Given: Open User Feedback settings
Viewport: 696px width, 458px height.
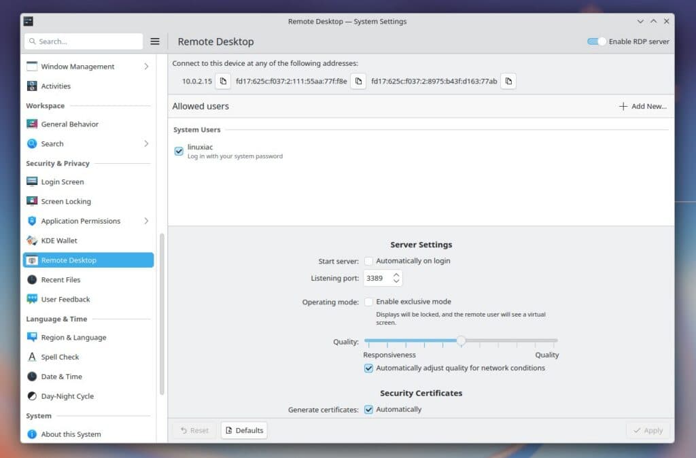Looking at the screenshot, I should coord(88,299).
